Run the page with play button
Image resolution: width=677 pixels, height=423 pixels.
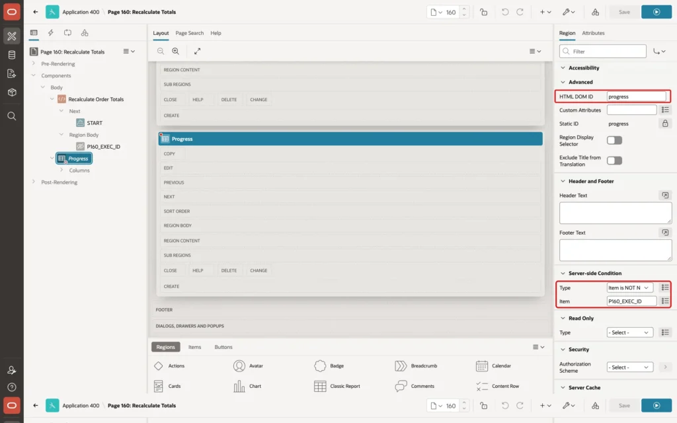(657, 12)
